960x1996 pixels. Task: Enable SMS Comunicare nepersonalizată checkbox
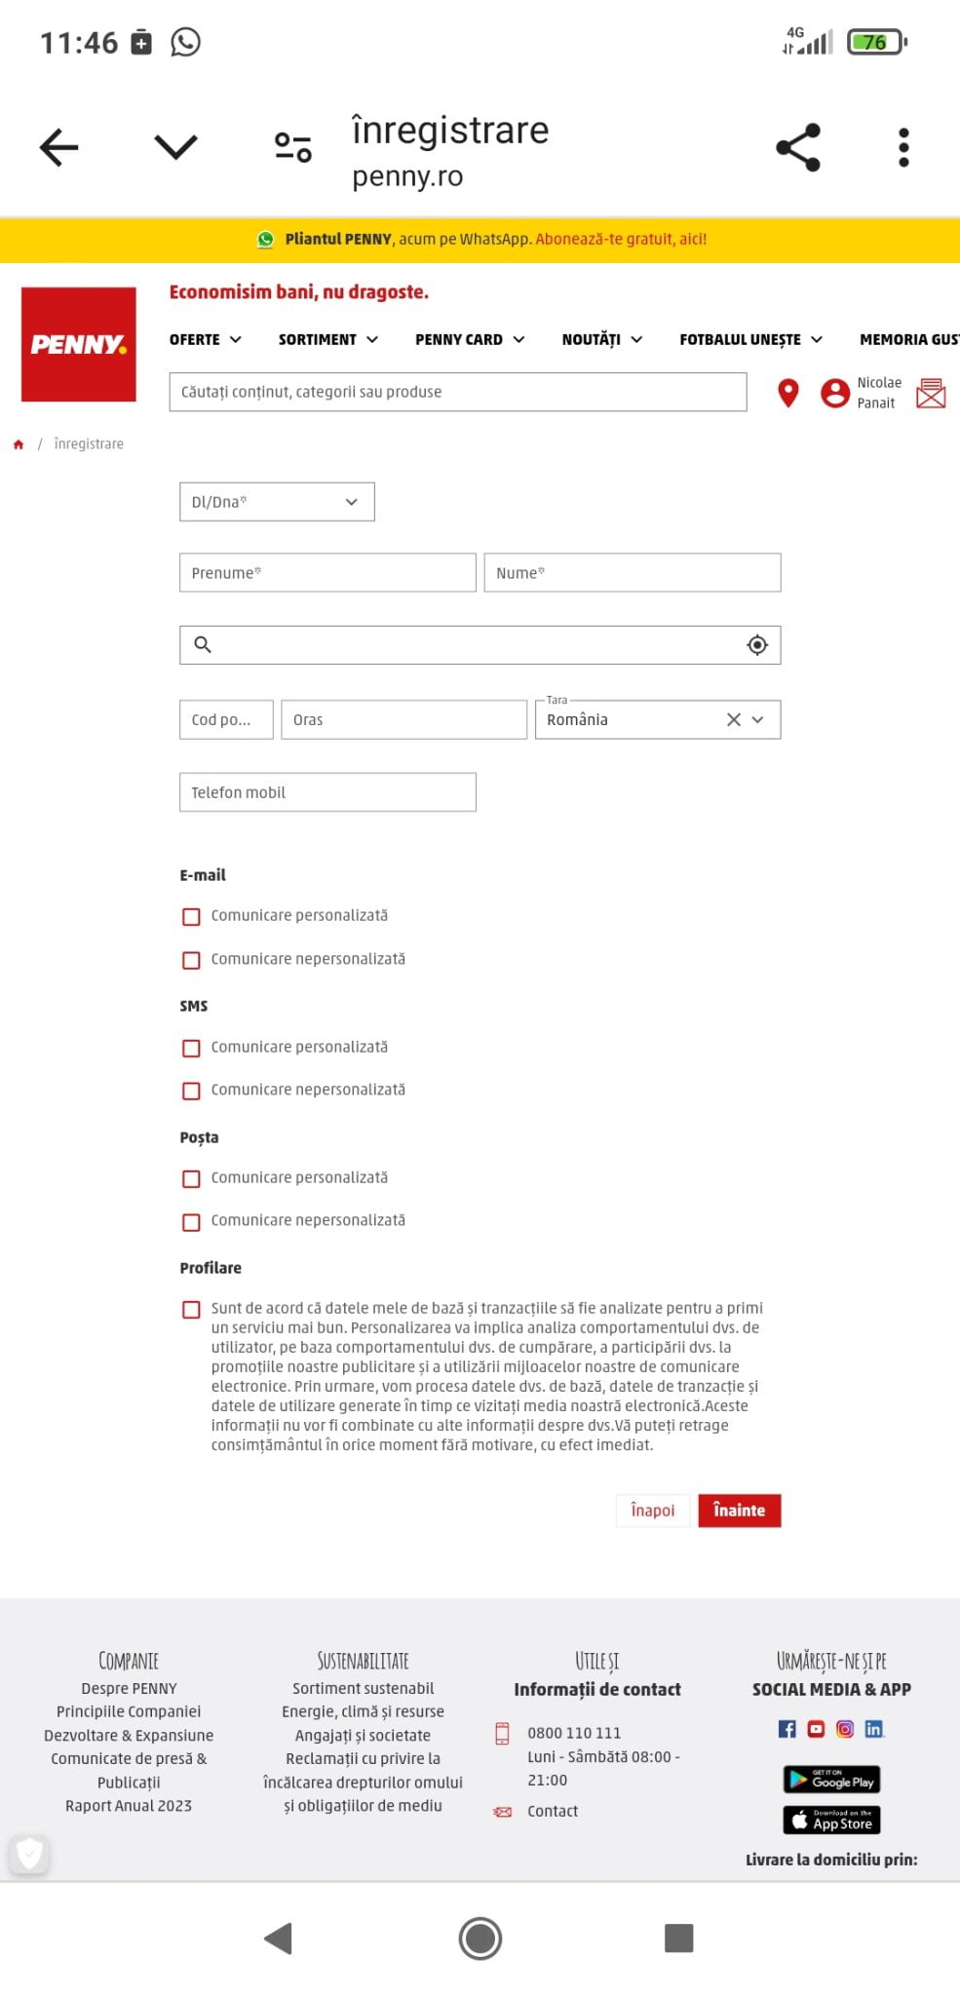[x=192, y=1092]
